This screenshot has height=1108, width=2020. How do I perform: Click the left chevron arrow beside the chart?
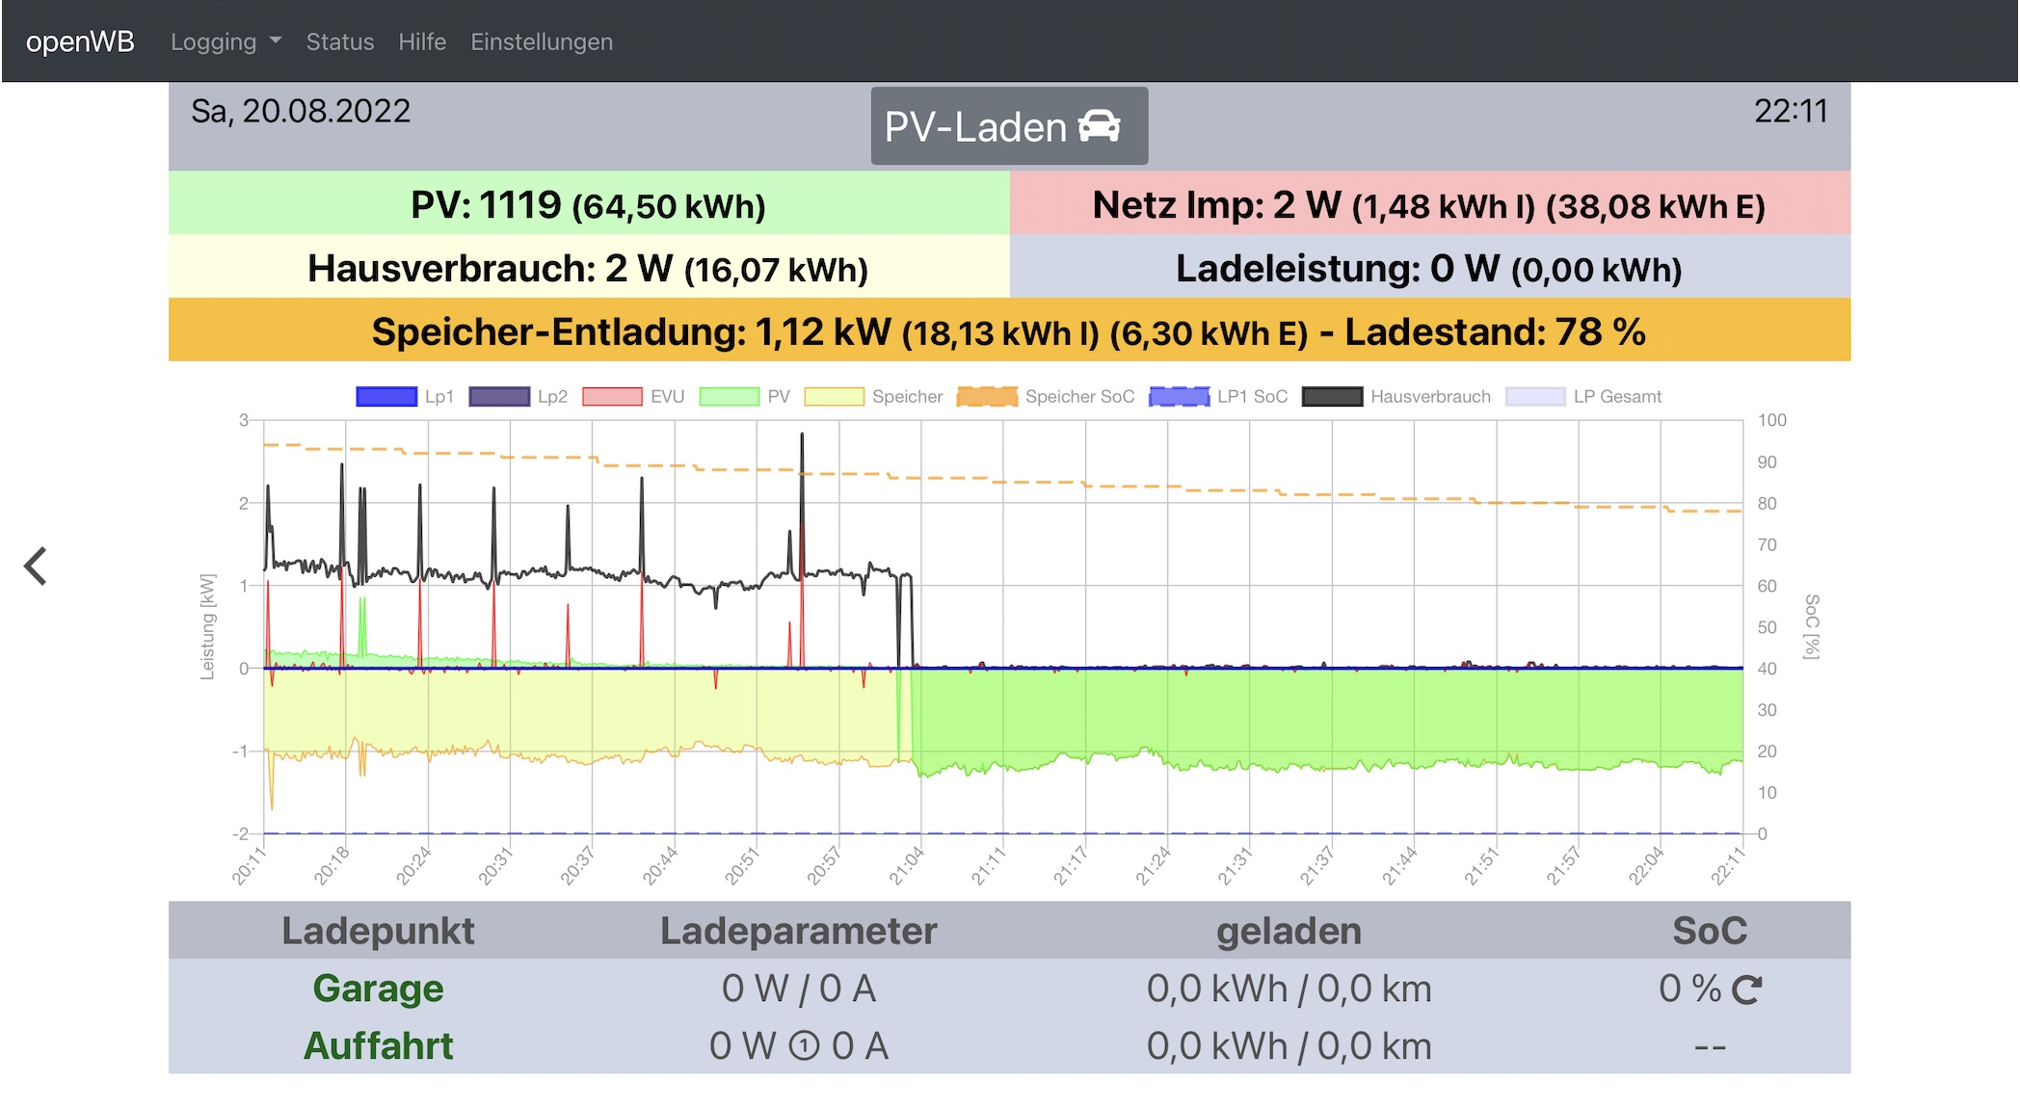pos(36,567)
